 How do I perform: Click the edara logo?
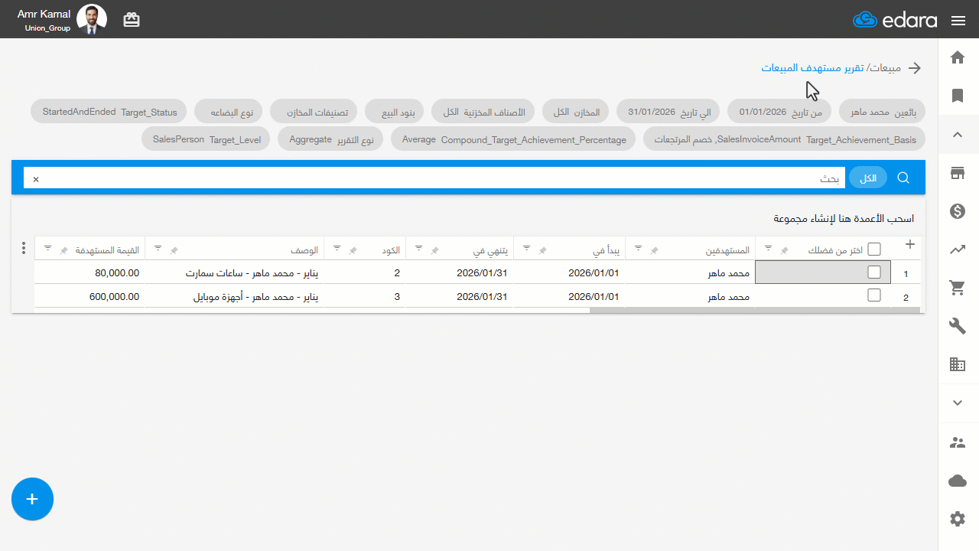pos(895,20)
